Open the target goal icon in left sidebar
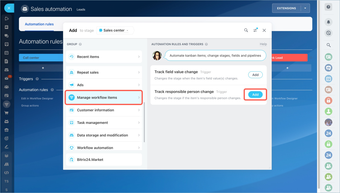340x193 pixels. click(7, 138)
